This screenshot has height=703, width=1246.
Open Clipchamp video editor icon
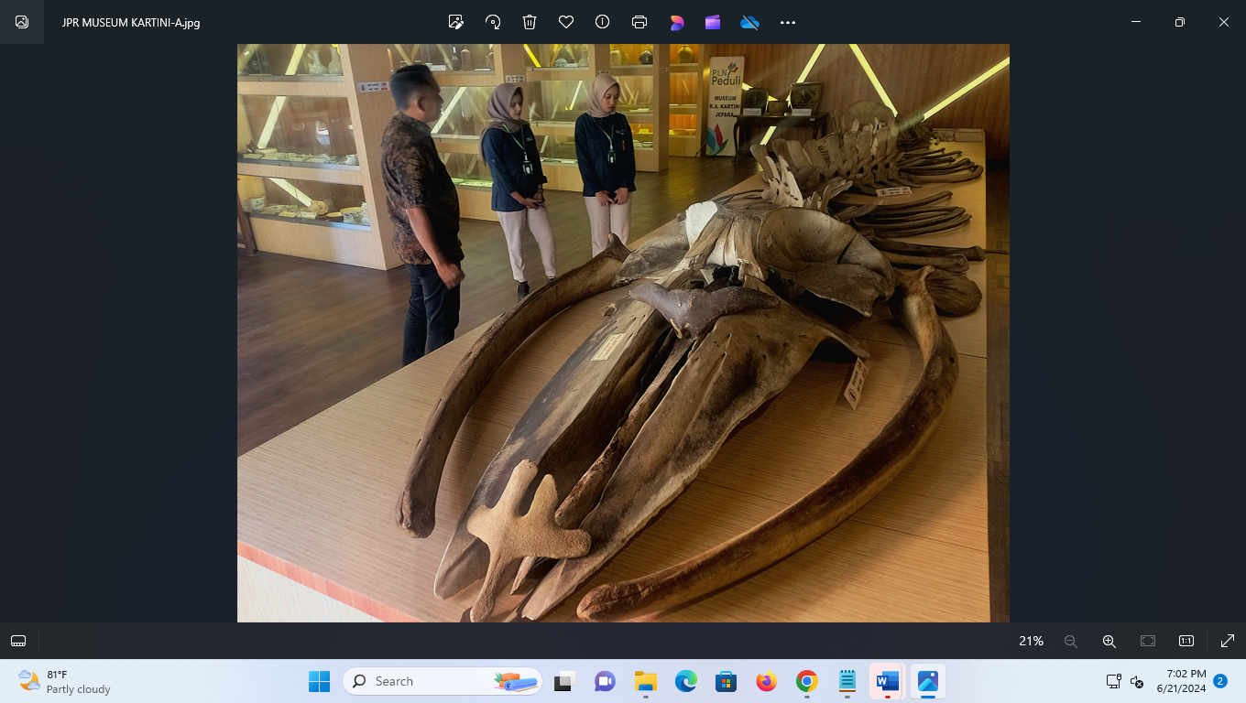pyautogui.click(x=713, y=22)
